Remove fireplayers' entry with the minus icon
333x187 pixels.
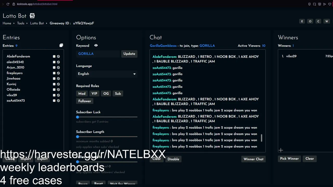[54, 73]
